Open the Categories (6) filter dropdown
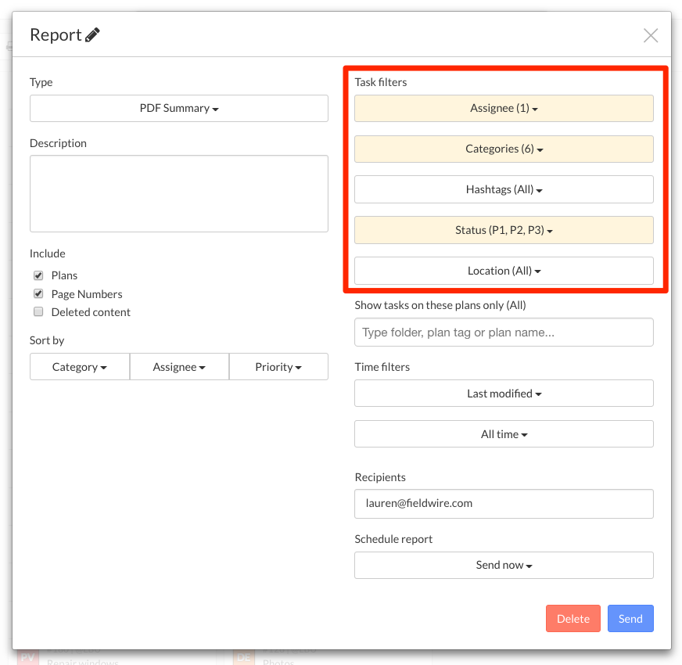Screen dimensions: 682x665 504,149
